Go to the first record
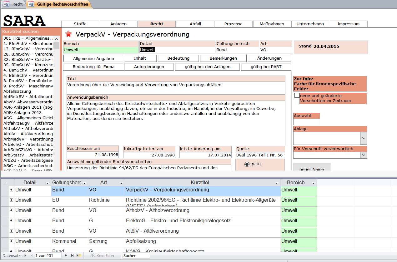The width and height of the screenshot is (397, 262). [x=25, y=256]
